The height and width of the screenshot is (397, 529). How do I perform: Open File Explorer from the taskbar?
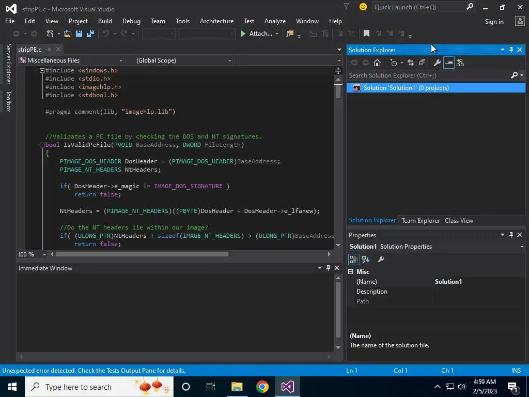[237, 387]
